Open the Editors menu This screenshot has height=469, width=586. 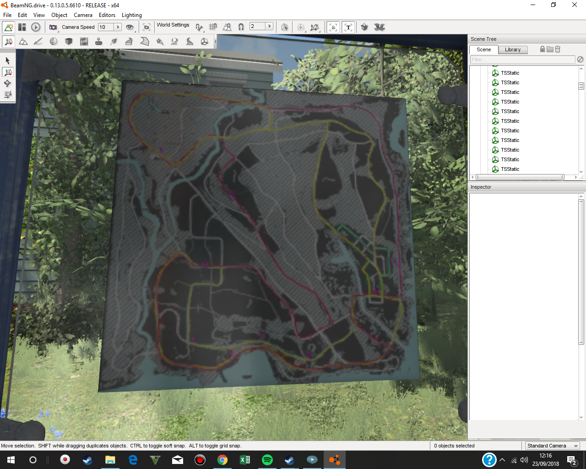(x=107, y=15)
